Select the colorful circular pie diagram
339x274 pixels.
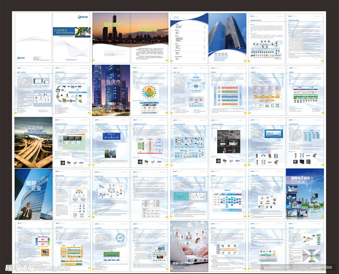(x=146, y=92)
